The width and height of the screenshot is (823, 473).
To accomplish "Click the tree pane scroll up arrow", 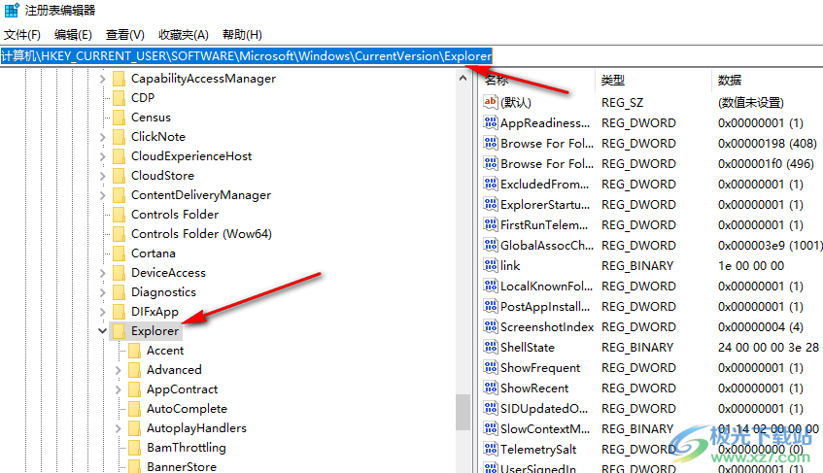I will pos(463,78).
